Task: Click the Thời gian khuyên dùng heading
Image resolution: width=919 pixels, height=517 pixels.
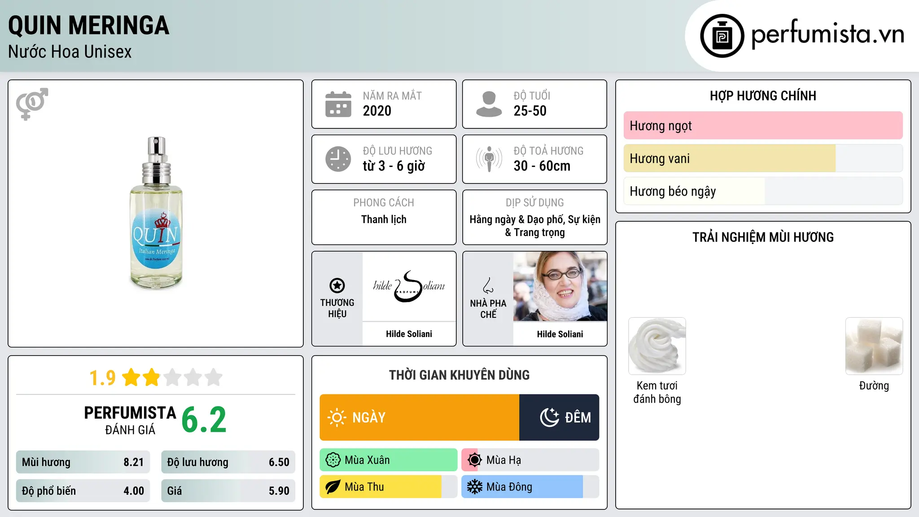Action: [459, 375]
